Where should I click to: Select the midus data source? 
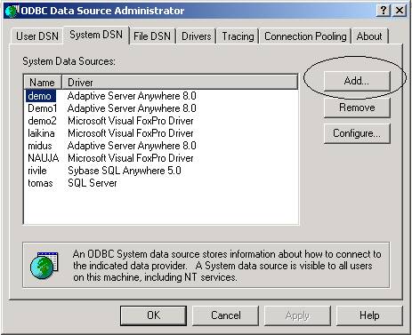tap(40, 146)
